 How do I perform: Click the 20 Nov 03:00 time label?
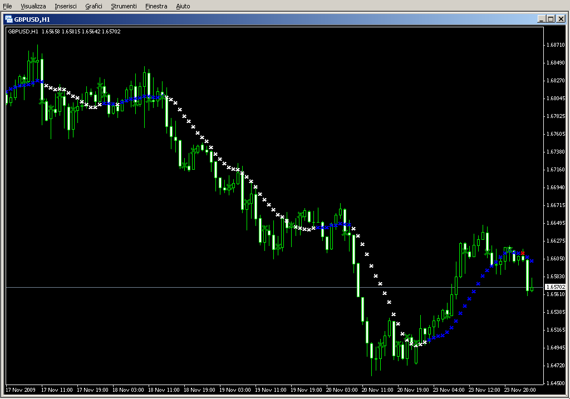pos(342,390)
